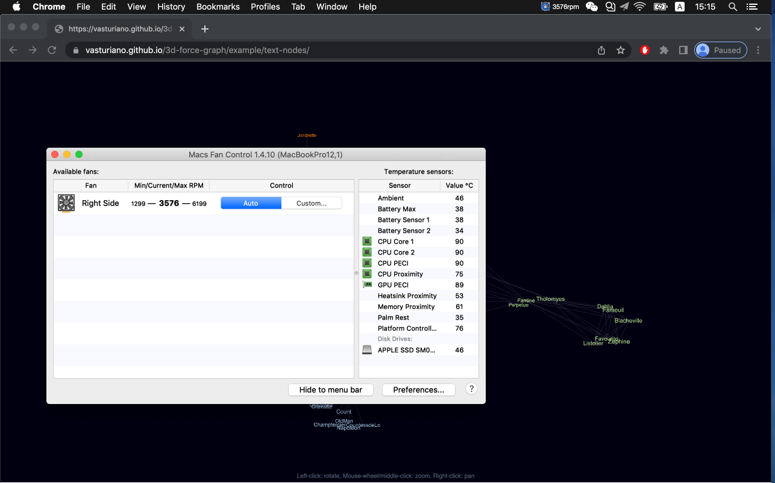
Task: Reload the page in Chrome
Action: pos(52,50)
